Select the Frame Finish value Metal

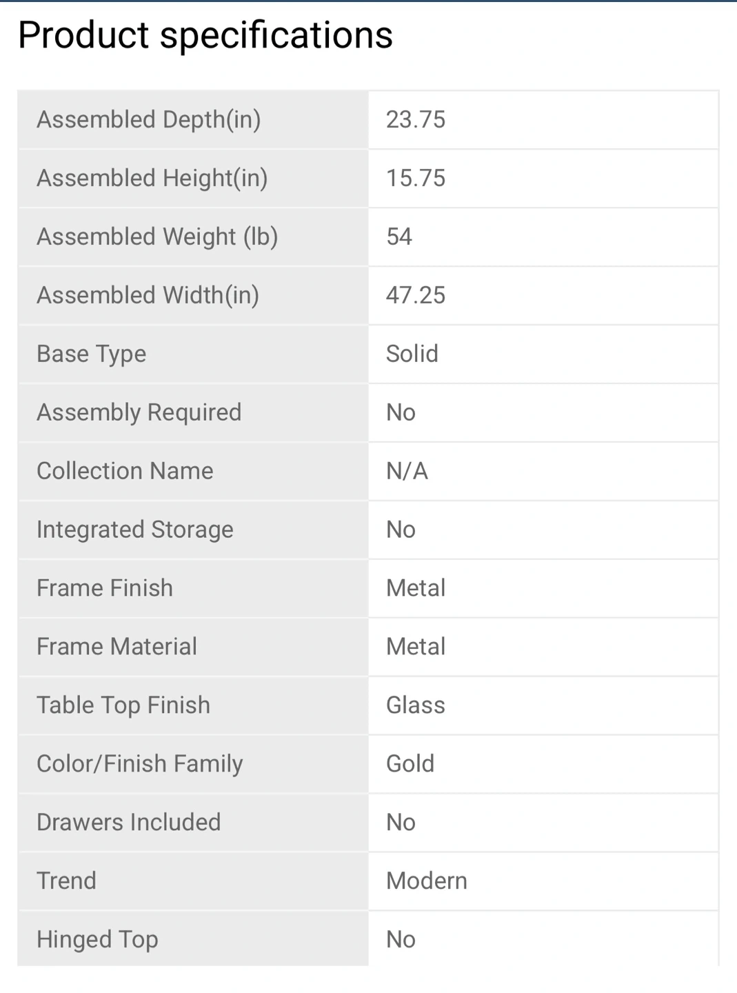[416, 589]
